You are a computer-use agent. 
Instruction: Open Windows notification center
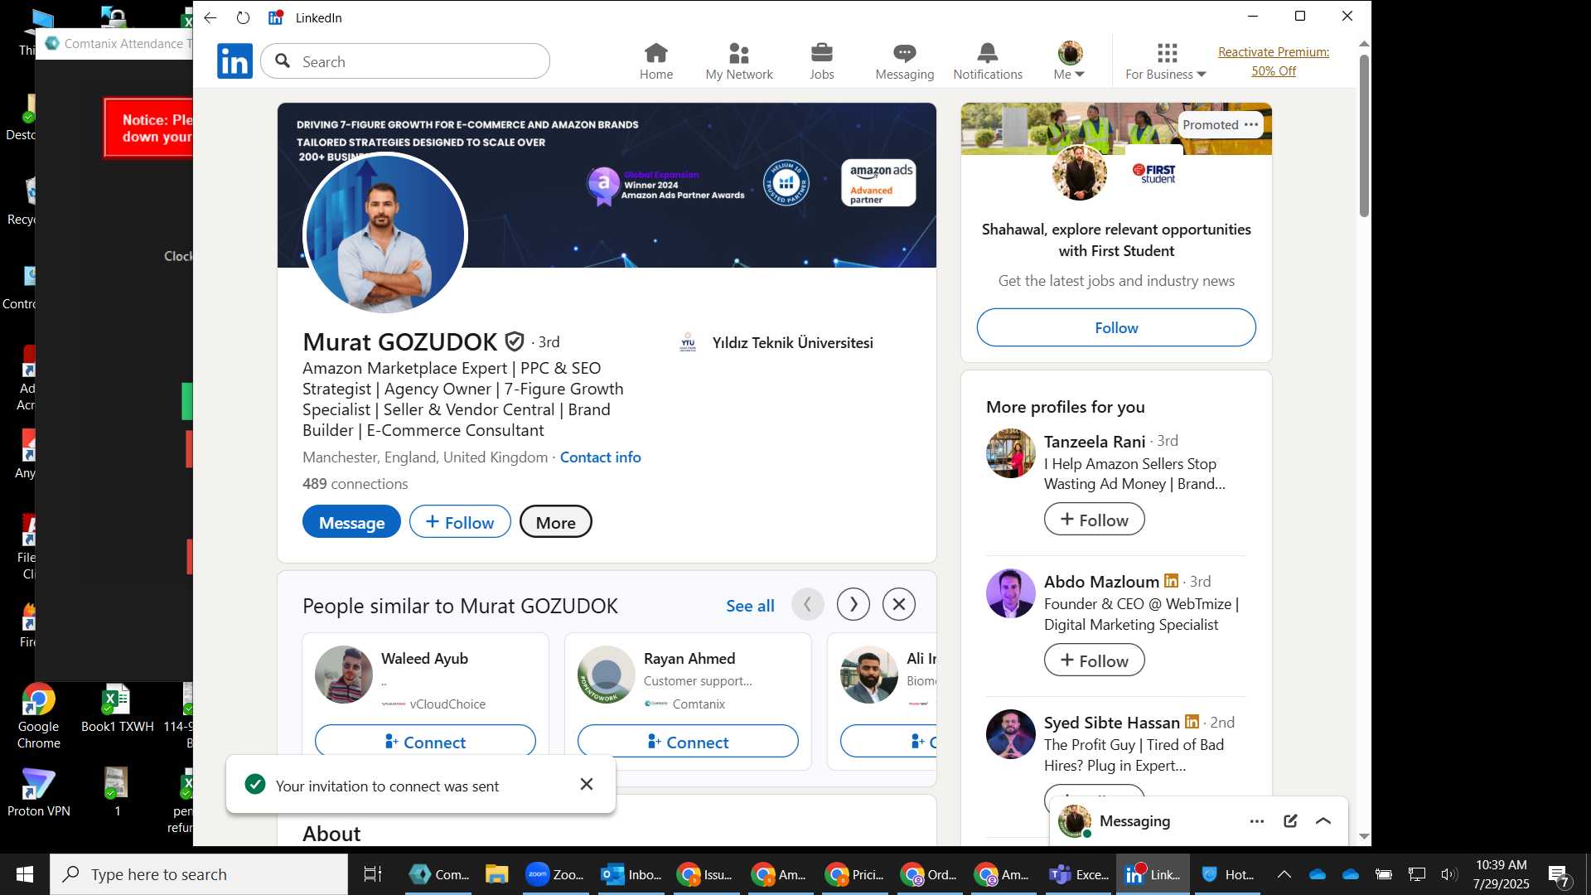click(x=1559, y=874)
